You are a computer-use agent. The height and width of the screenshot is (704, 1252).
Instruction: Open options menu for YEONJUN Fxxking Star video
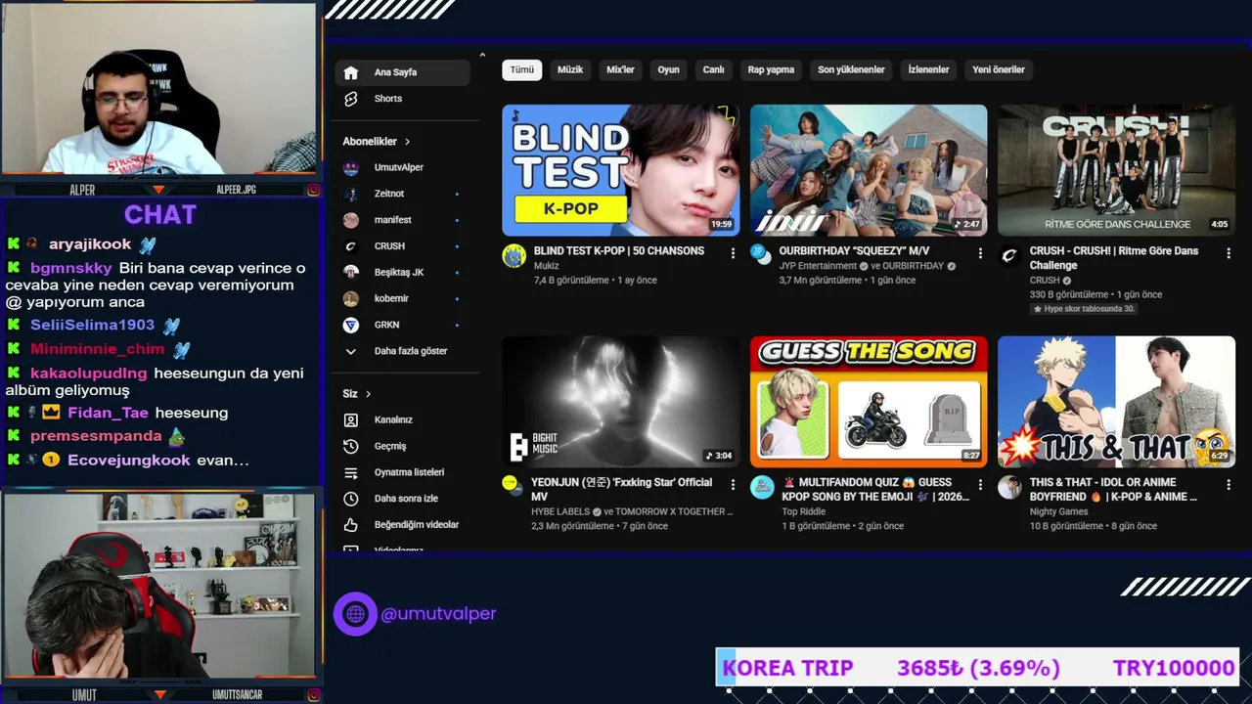pos(733,484)
